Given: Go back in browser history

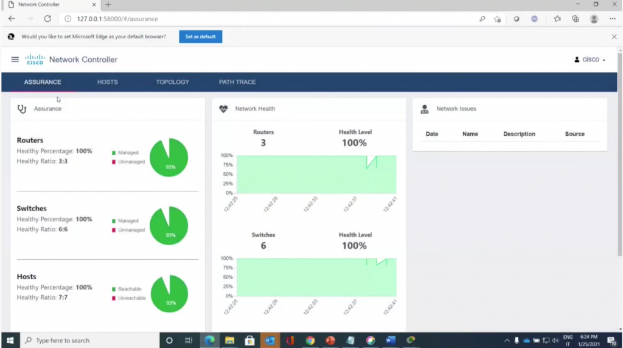Looking at the screenshot, I should coord(12,19).
